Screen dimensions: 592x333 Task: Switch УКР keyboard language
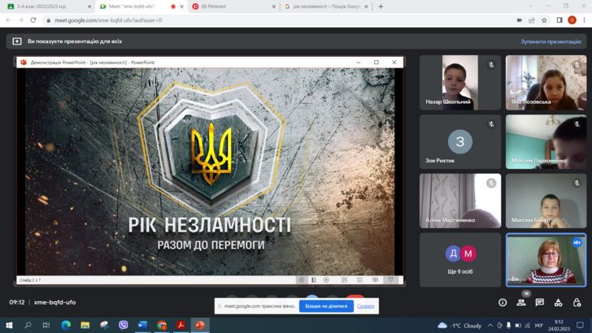[x=539, y=326]
